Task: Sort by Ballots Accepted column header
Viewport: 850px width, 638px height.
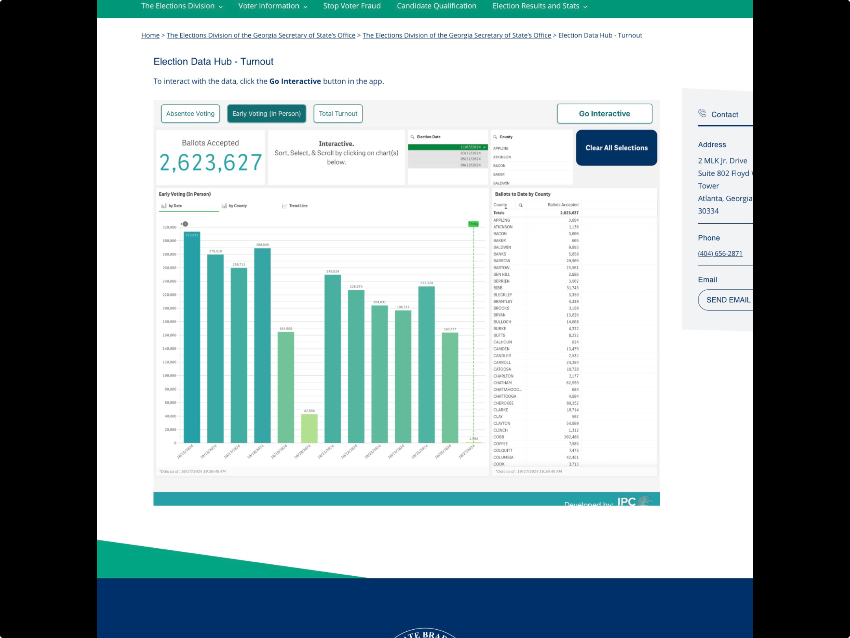Action: click(x=563, y=205)
